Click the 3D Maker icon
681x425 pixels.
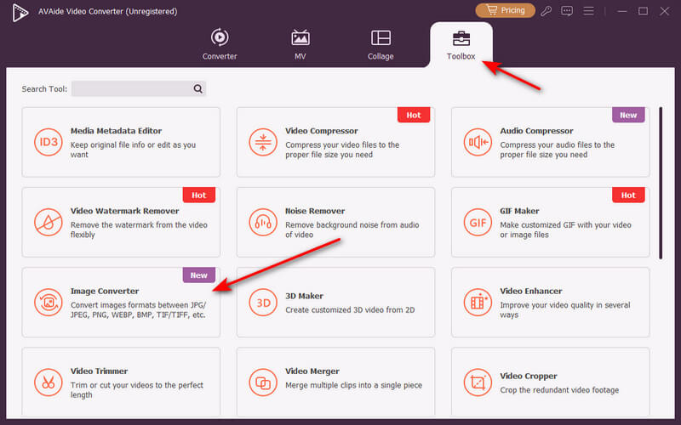coord(263,303)
